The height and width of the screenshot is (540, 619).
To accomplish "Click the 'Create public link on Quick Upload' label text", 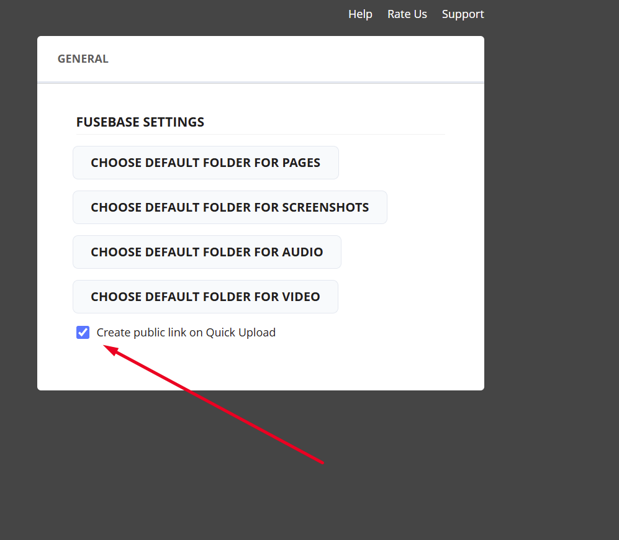I will (186, 333).
